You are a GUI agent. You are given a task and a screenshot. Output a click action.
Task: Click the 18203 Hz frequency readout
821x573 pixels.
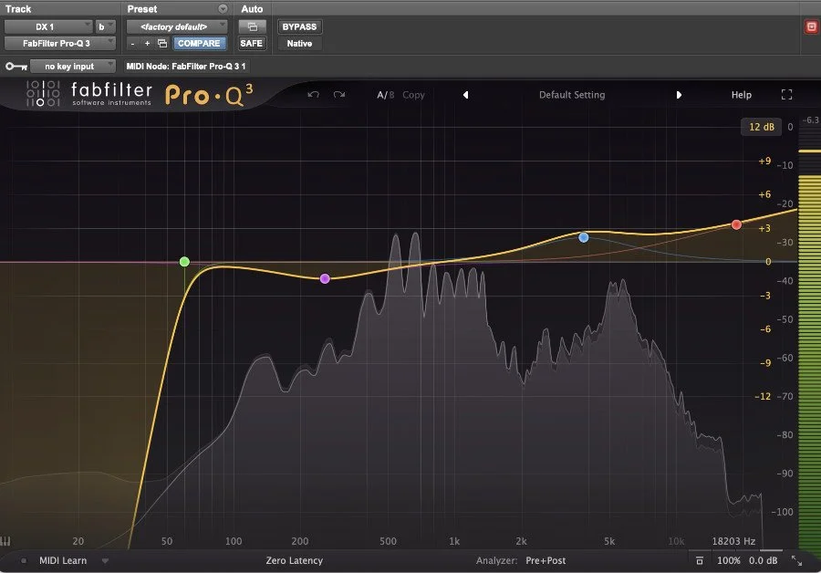tap(733, 541)
